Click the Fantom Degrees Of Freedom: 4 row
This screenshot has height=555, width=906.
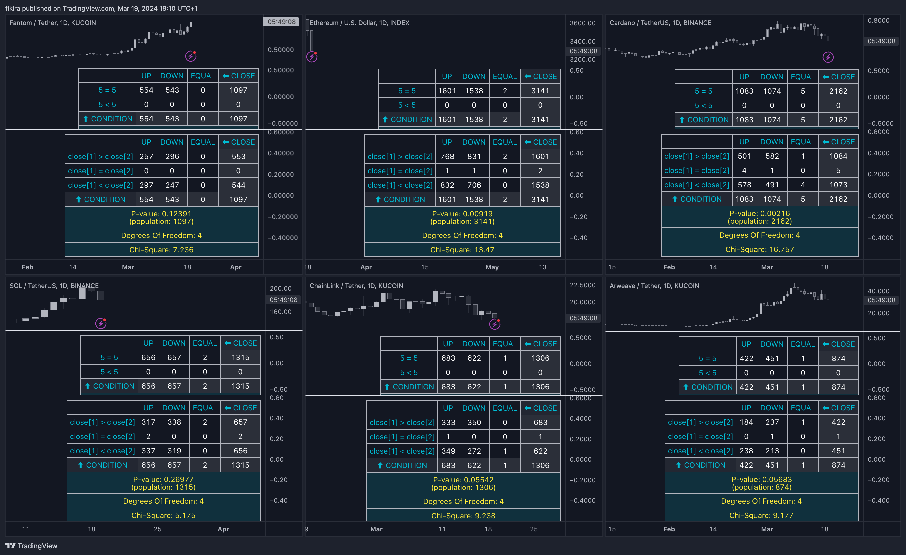click(x=162, y=235)
